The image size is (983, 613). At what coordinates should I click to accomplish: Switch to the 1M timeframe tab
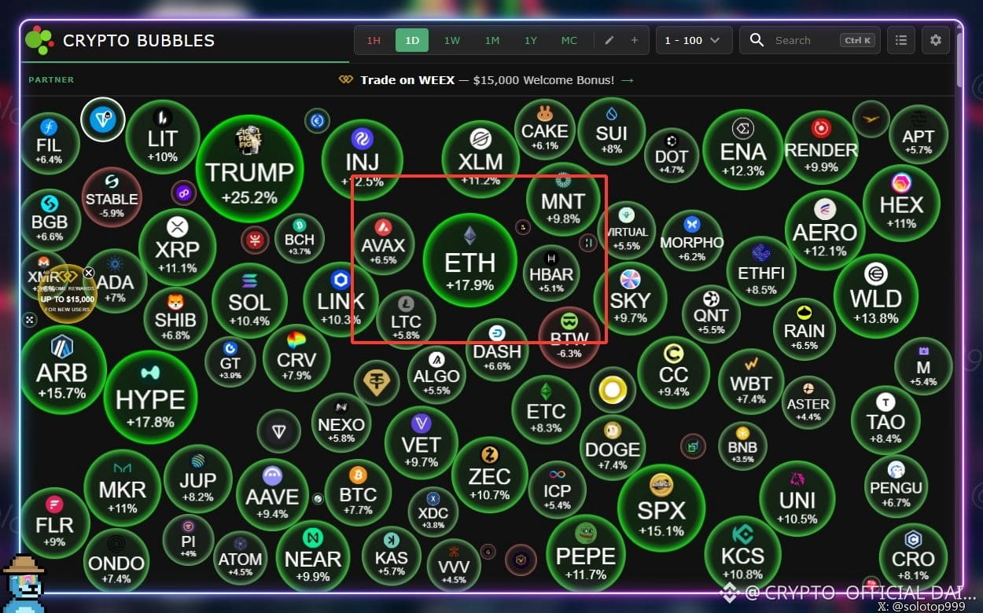(492, 40)
